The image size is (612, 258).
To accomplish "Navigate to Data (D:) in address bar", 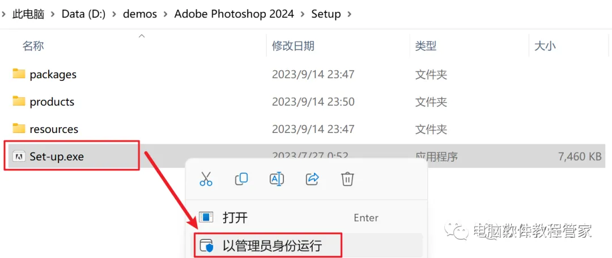I will 83,14.
